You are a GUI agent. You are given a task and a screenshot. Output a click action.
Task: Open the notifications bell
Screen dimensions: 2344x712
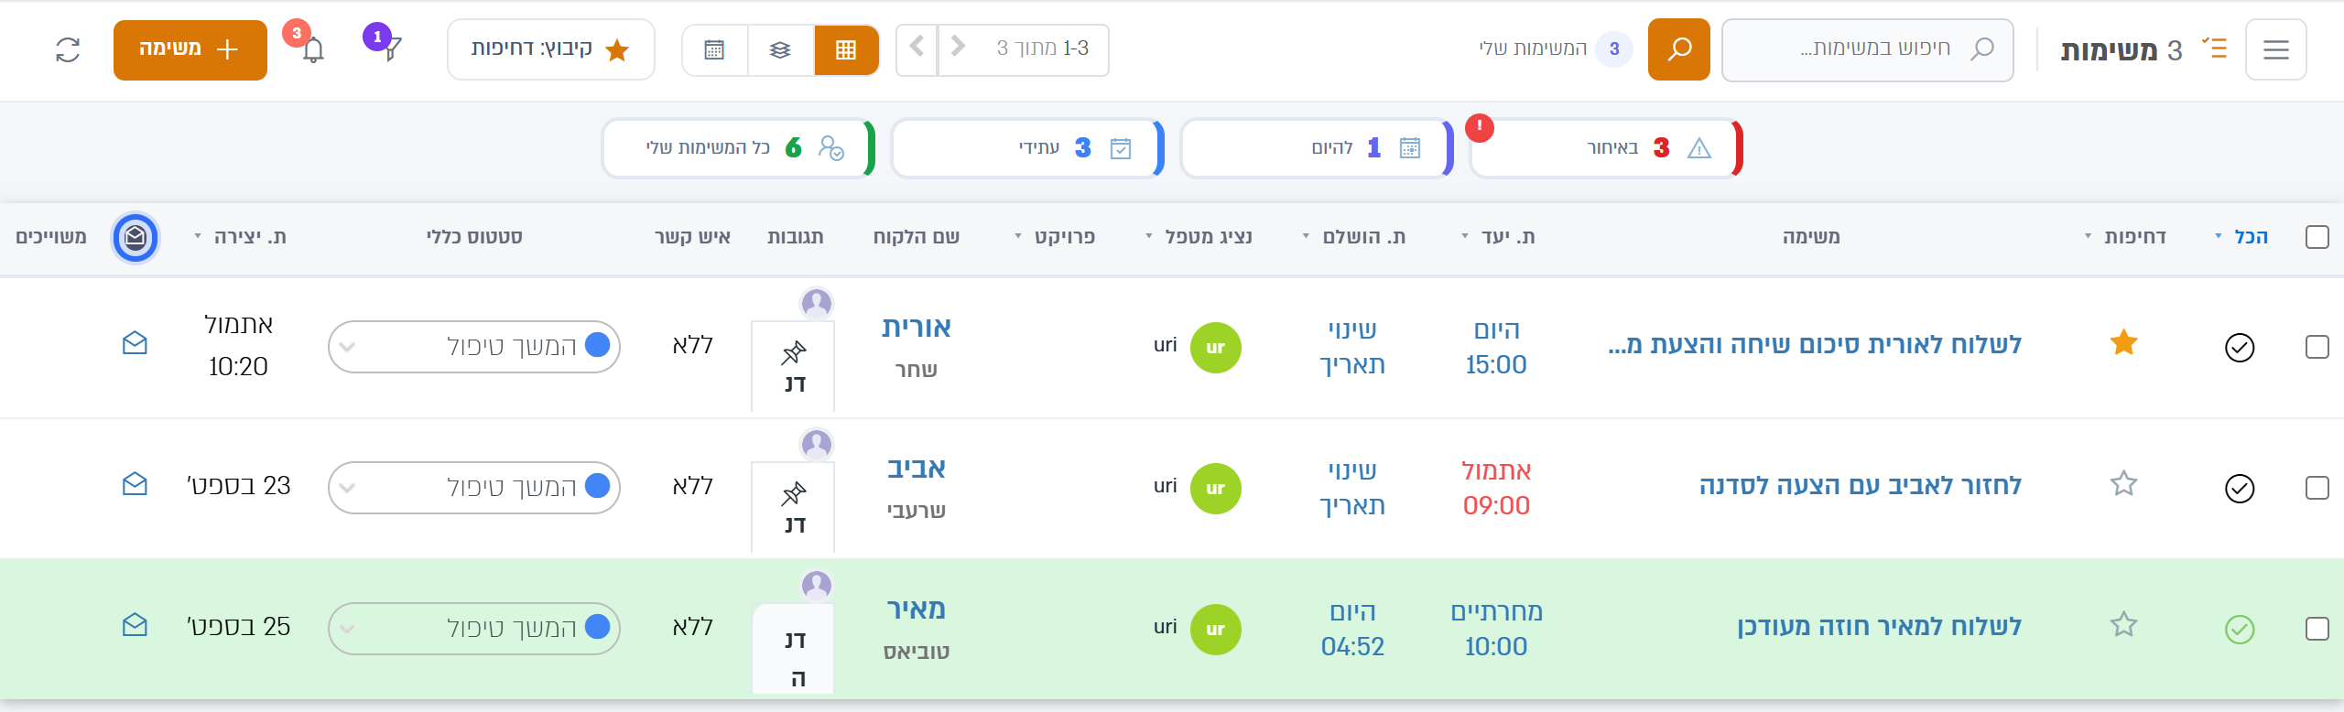tap(313, 49)
